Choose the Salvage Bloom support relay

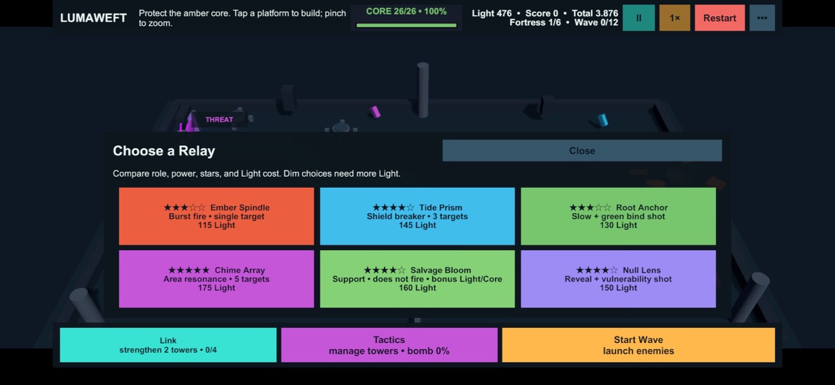(x=417, y=279)
